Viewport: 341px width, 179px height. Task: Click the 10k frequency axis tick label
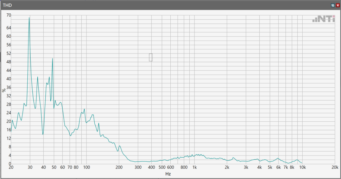(x=302, y=167)
